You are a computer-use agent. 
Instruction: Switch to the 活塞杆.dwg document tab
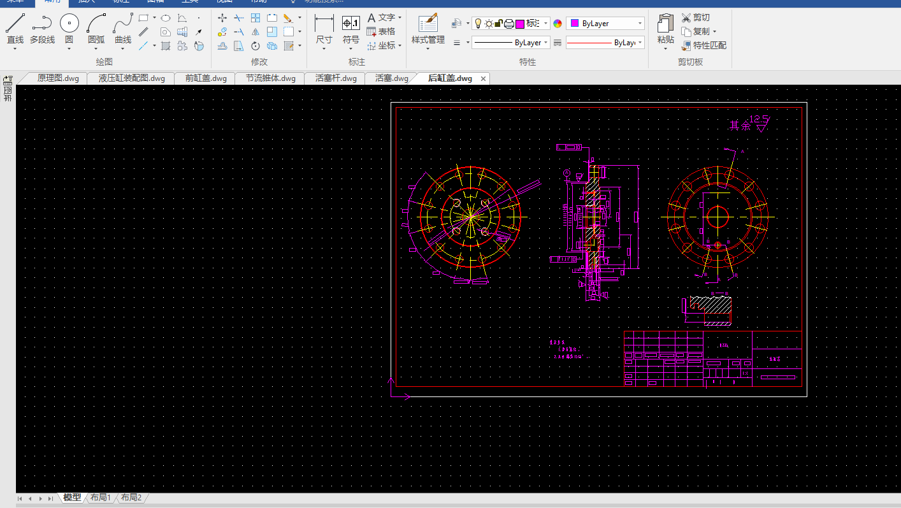pyautogui.click(x=336, y=78)
